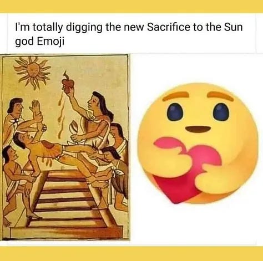The height and width of the screenshot is (261, 263).
Task: Open the Aztec sacrifice painting
Action: [x=65, y=147]
